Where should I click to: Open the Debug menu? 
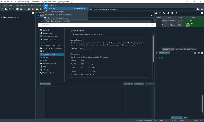coord(26,5)
